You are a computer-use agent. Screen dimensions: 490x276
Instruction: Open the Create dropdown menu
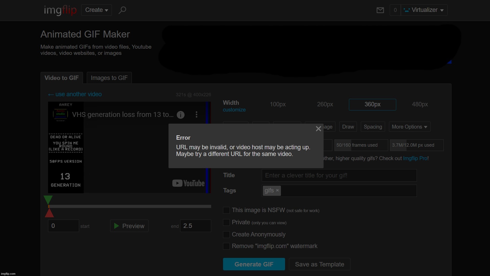(x=96, y=10)
